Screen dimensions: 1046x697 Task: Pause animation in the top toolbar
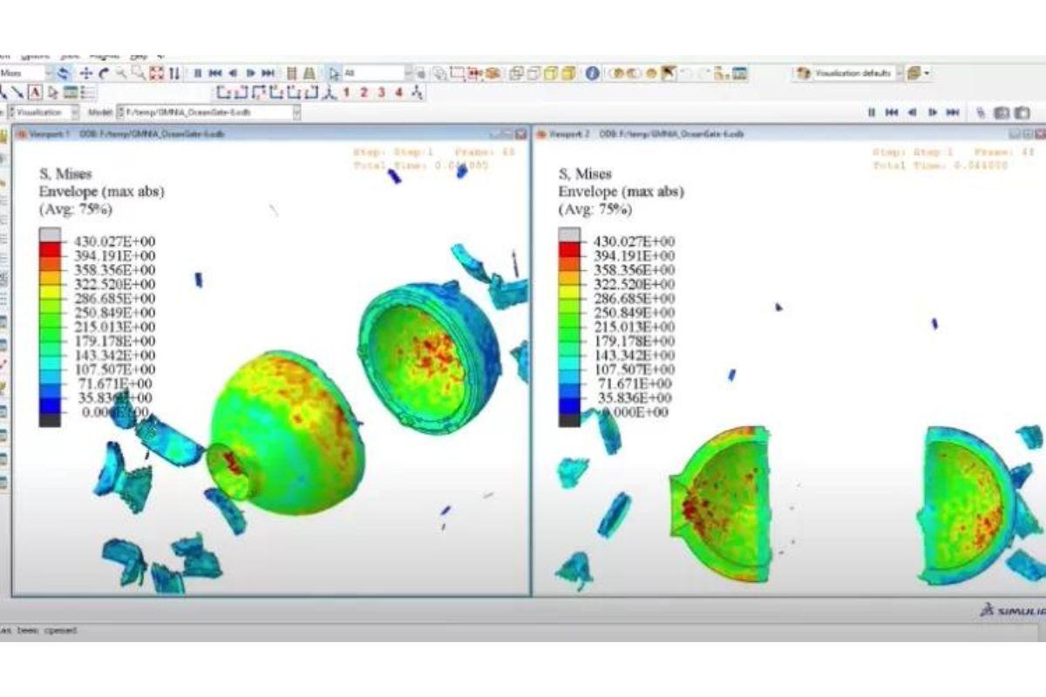[198, 74]
